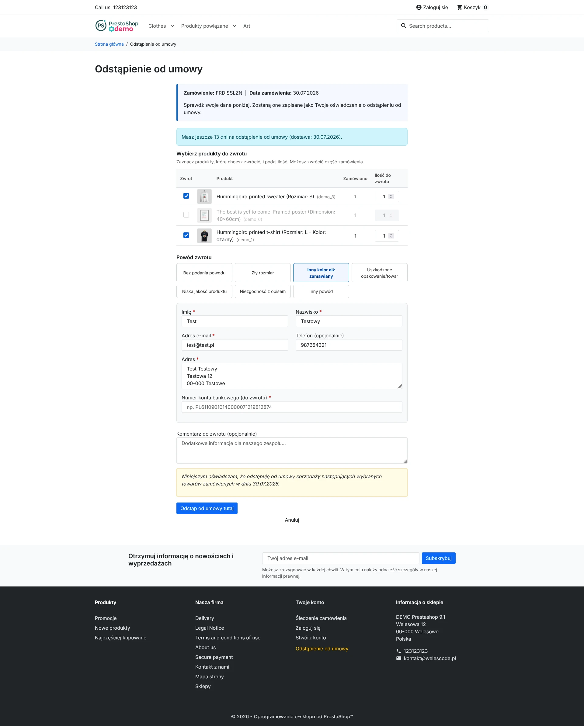The height and width of the screenshot is (727, 584).
Task: Uncheck the Hummingbird printed sweater return checkbox
Action: coord(186,196)
